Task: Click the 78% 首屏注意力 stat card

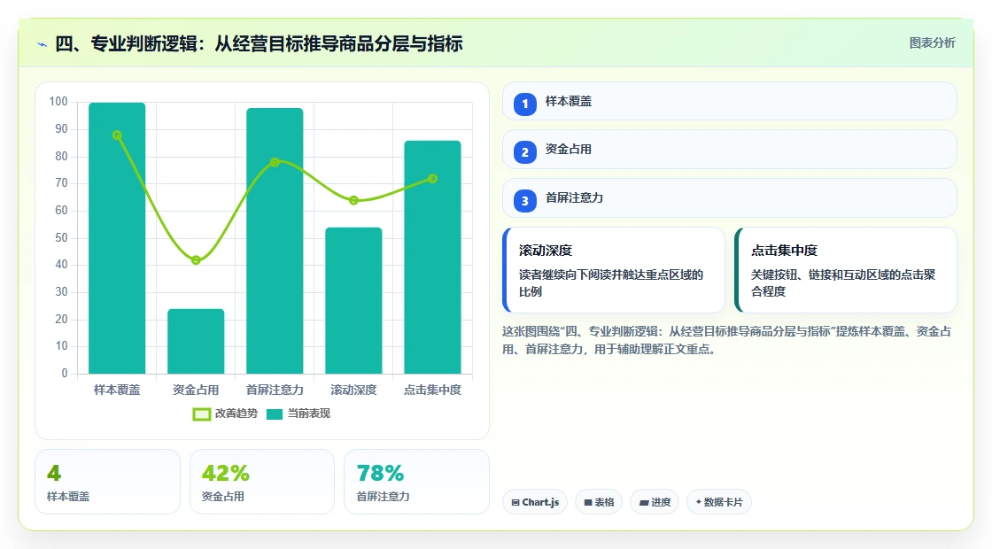Action: point(416,482)
